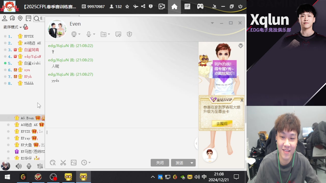
Task: Open the CrossFire taskbar icon
Action: [x=38, y=177]
